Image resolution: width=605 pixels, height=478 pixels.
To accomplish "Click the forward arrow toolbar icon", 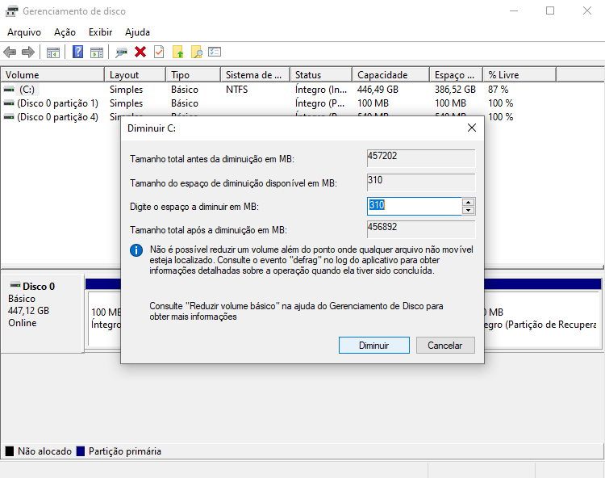I will click(28, 52).
